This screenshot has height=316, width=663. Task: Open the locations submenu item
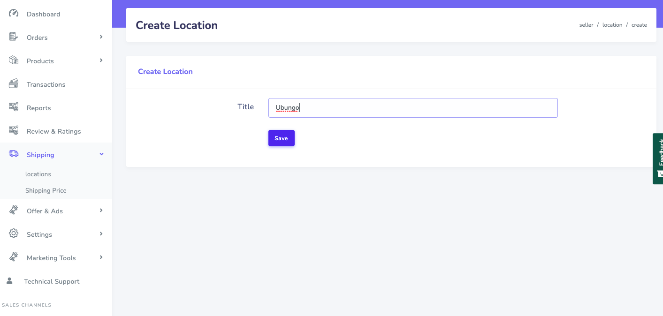[38, 174]
